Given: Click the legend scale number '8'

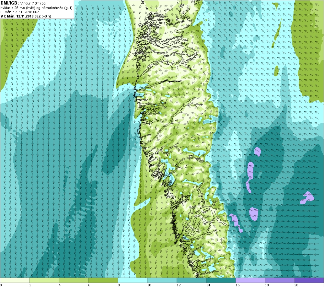Looking at the screenshot, I should pos(119,285).
